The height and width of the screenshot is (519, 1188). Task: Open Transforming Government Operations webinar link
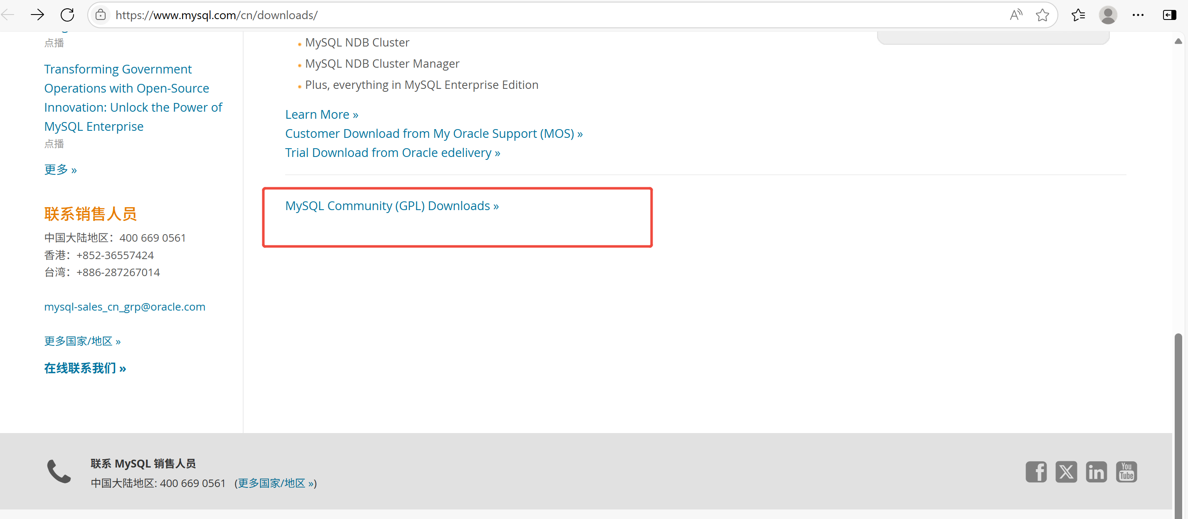(133, 98)
